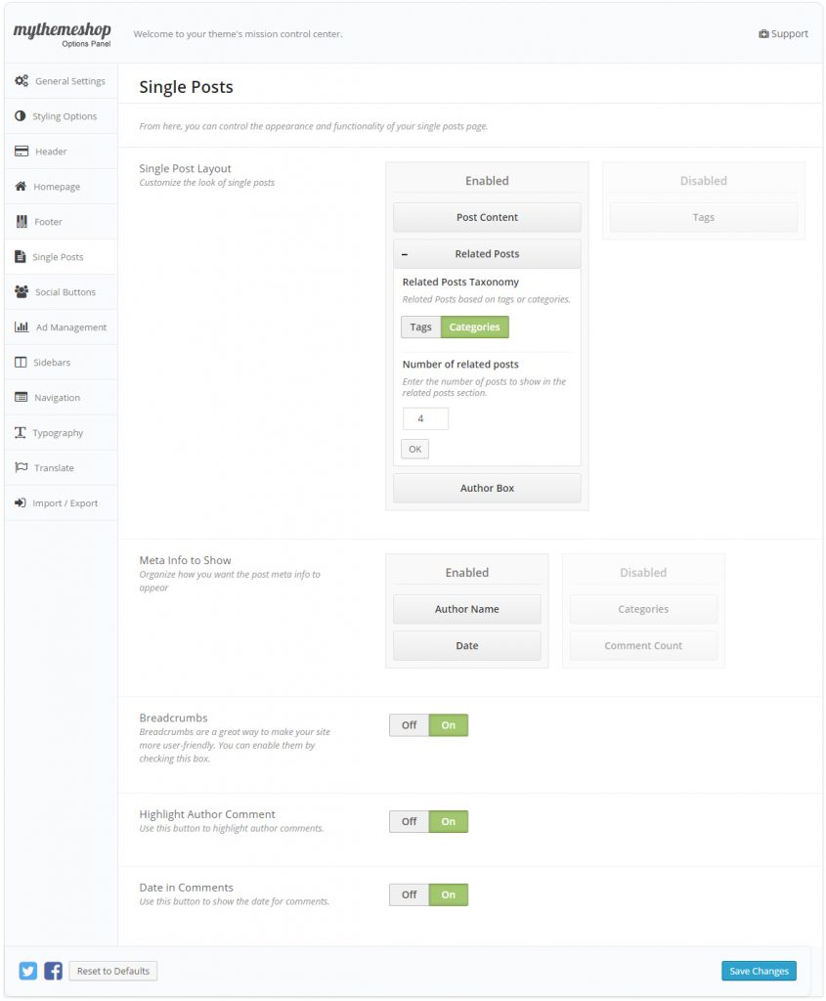The image size is (826, 1001).
Task: Select the Styling Options contrast icon
Action: (21, 116)
